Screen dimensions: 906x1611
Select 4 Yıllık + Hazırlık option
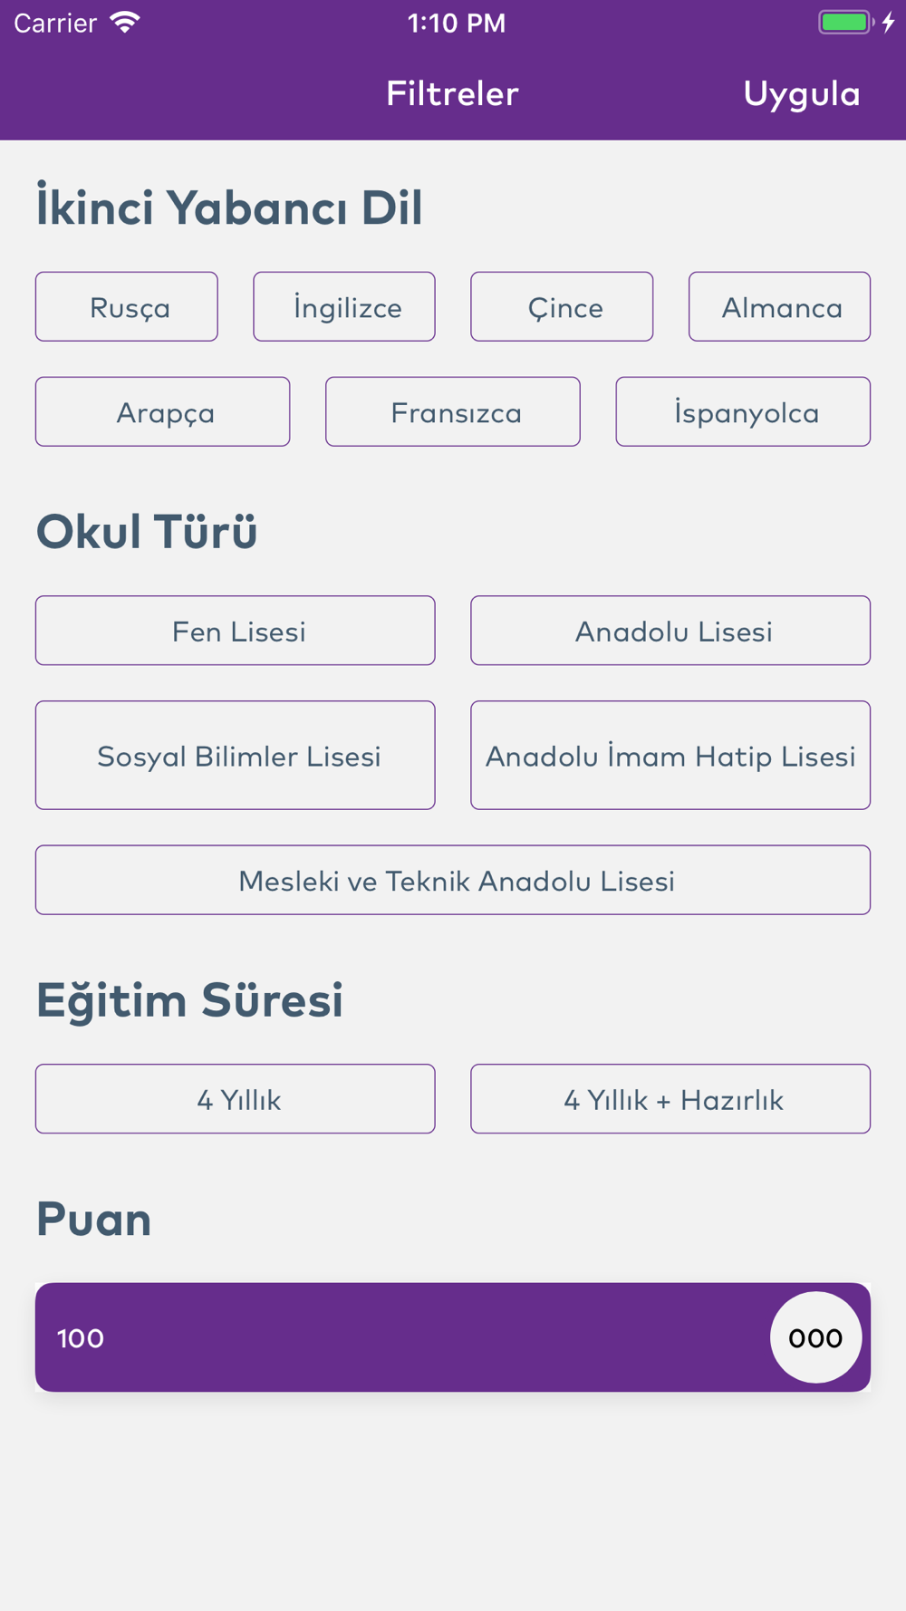670,1099
